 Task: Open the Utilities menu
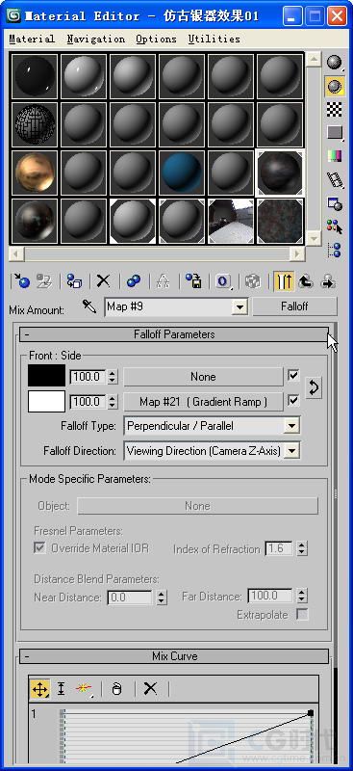[x=214, y=39]
